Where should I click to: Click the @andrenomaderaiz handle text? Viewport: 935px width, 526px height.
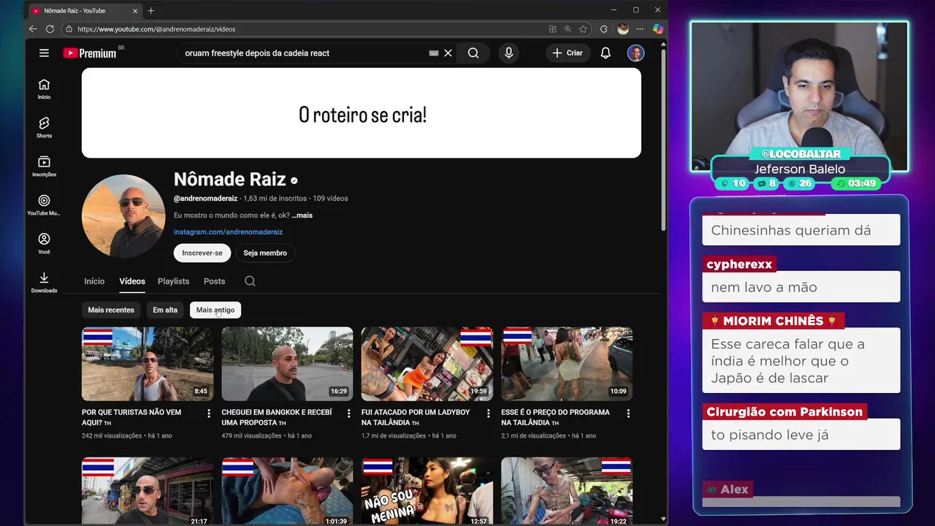(x=205, y=199)
